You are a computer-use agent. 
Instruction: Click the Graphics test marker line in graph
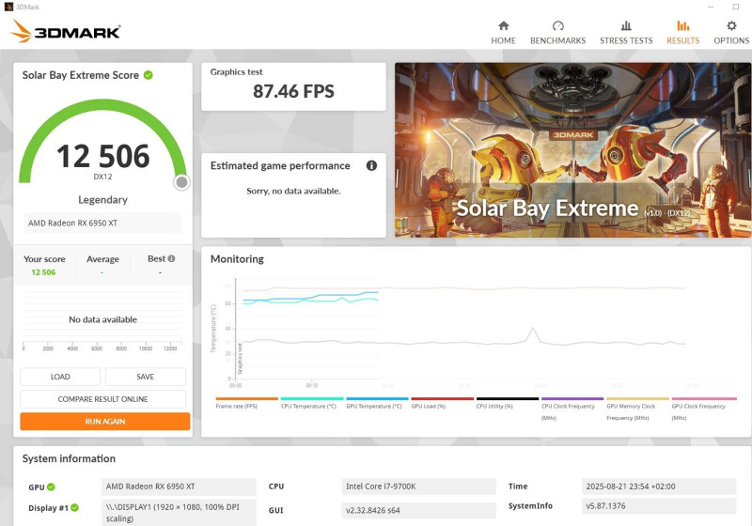click(x=236, y=328)
